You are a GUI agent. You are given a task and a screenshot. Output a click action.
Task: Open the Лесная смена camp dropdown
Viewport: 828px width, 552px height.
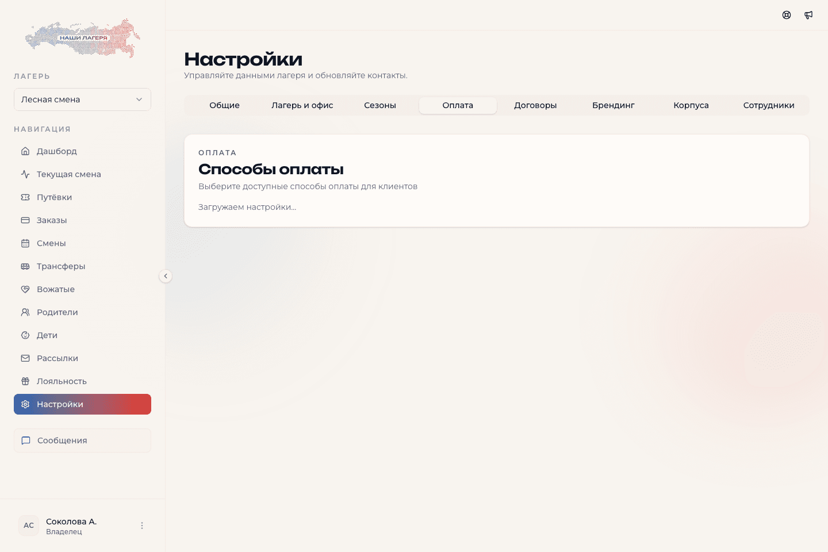coord(82,99)
